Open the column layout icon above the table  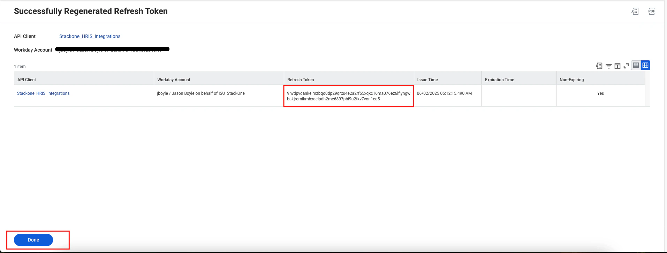tap(617, 66)
